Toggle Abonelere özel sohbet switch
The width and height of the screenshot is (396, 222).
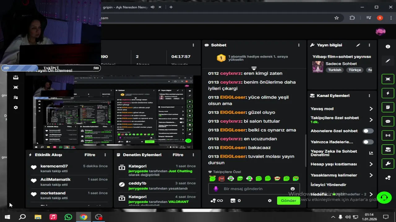[x=368, y=131]
